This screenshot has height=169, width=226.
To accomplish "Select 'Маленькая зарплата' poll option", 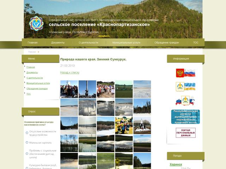I will [27, 143].
